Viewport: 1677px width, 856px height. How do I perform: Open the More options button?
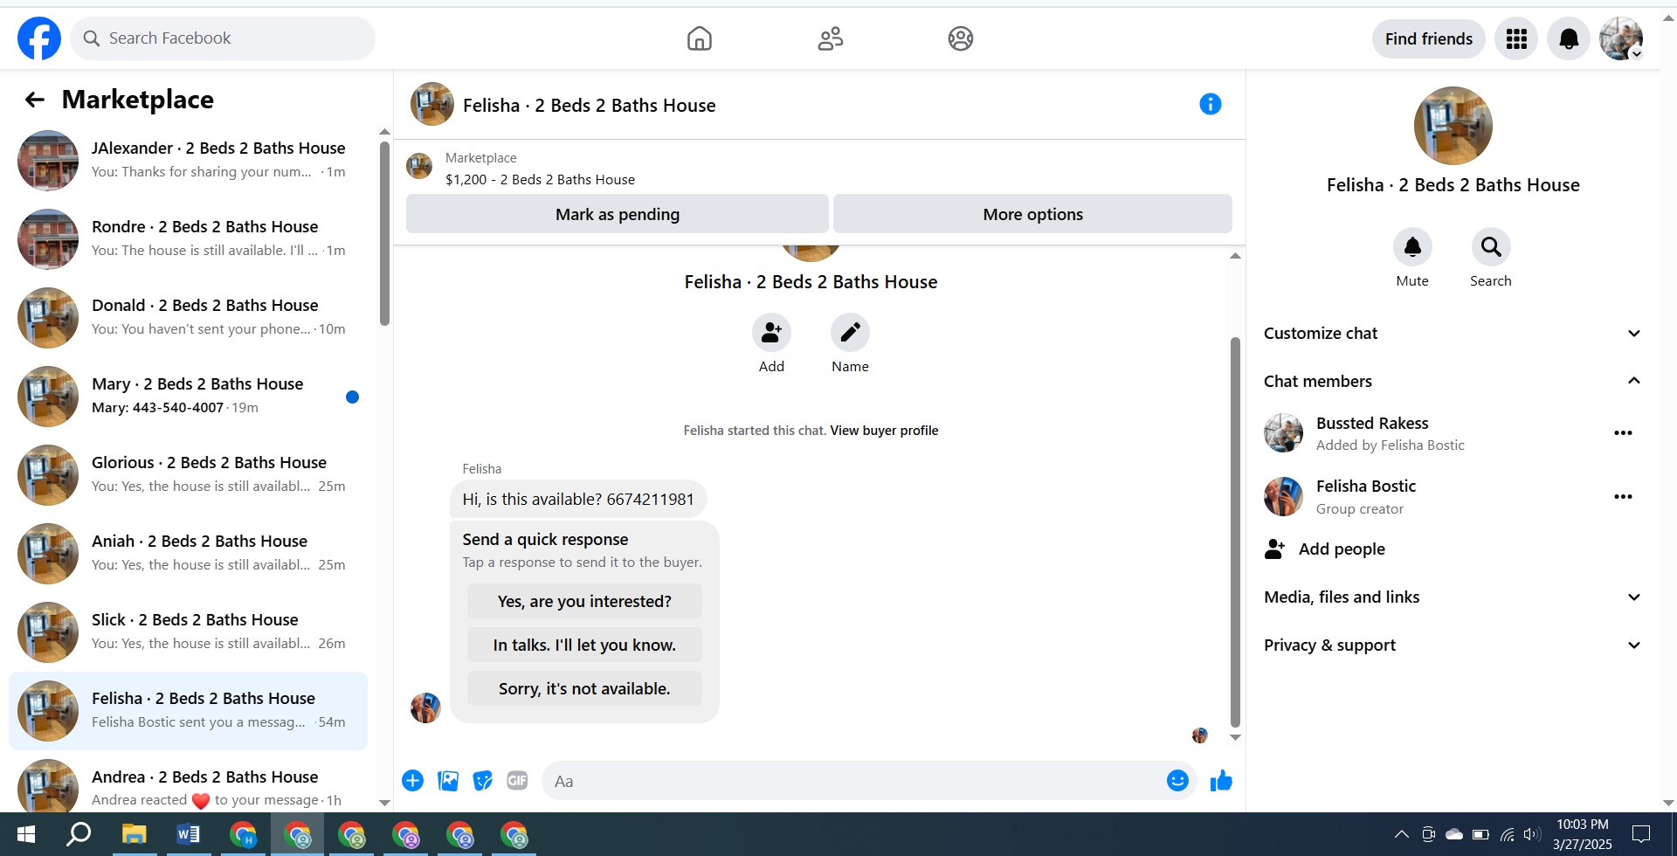coord(1032,214)
